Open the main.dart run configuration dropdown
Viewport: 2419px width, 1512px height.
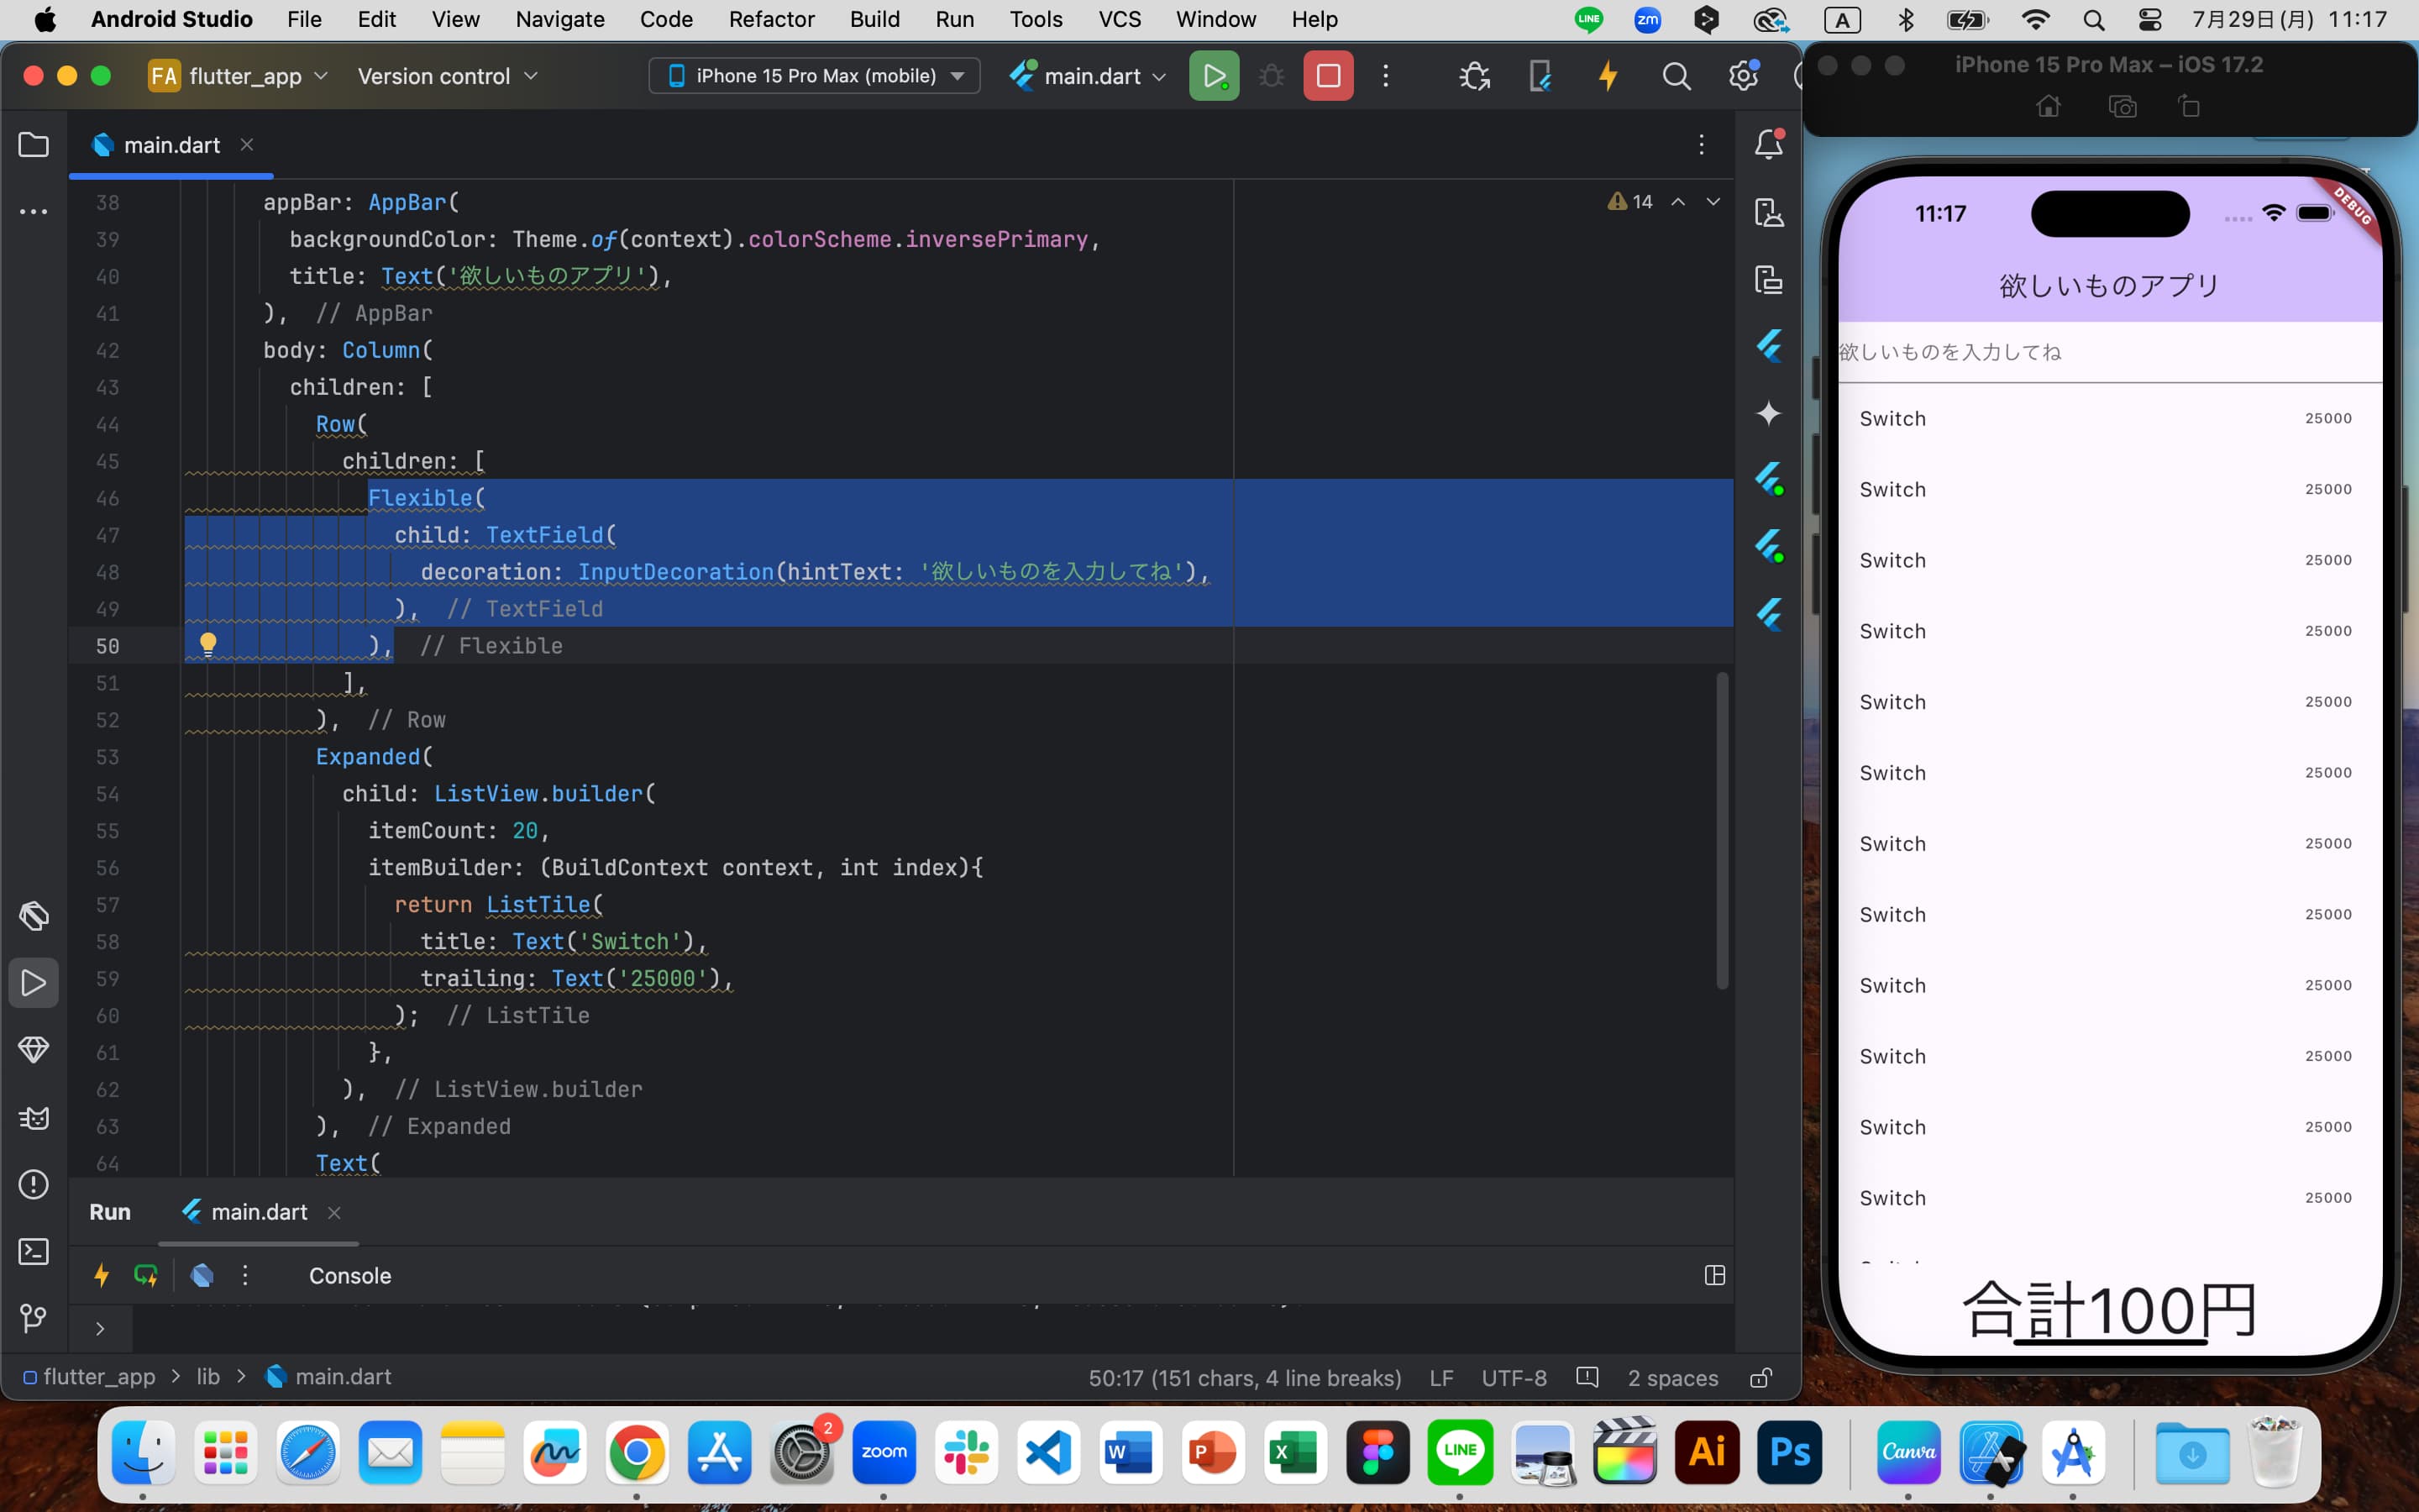coord(1089,76)
